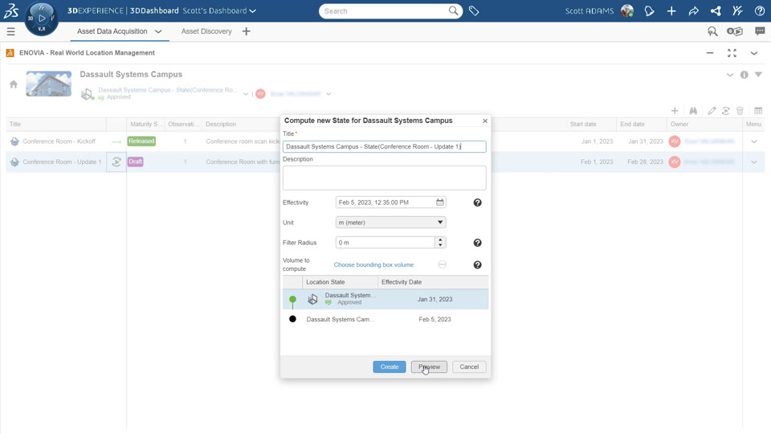Screen dimensions: 771x434
Task: Click the Preview button
Action: tap(429, 366)
